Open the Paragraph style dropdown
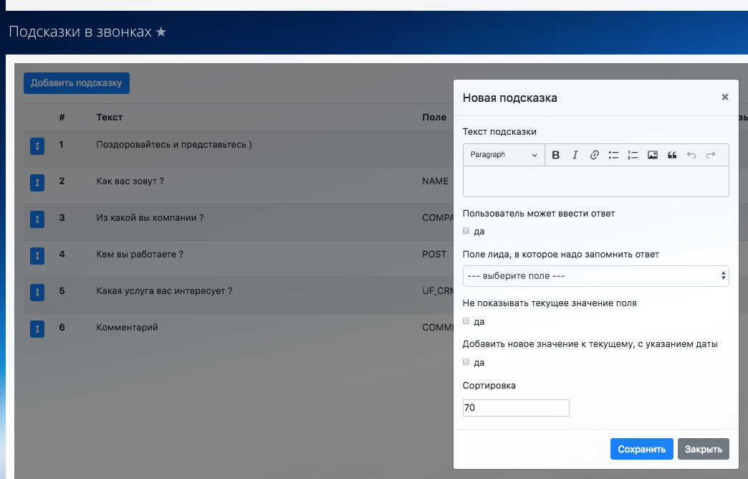Image resolution: width=748 pixels, height=479 pixels. (504, 155)
